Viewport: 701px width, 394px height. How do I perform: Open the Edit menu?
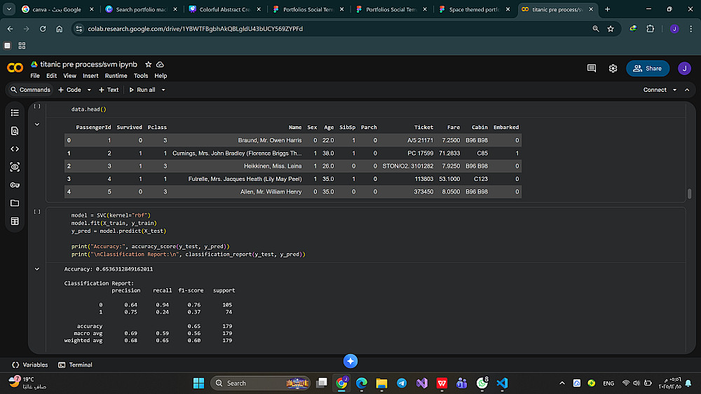(51, 76)
